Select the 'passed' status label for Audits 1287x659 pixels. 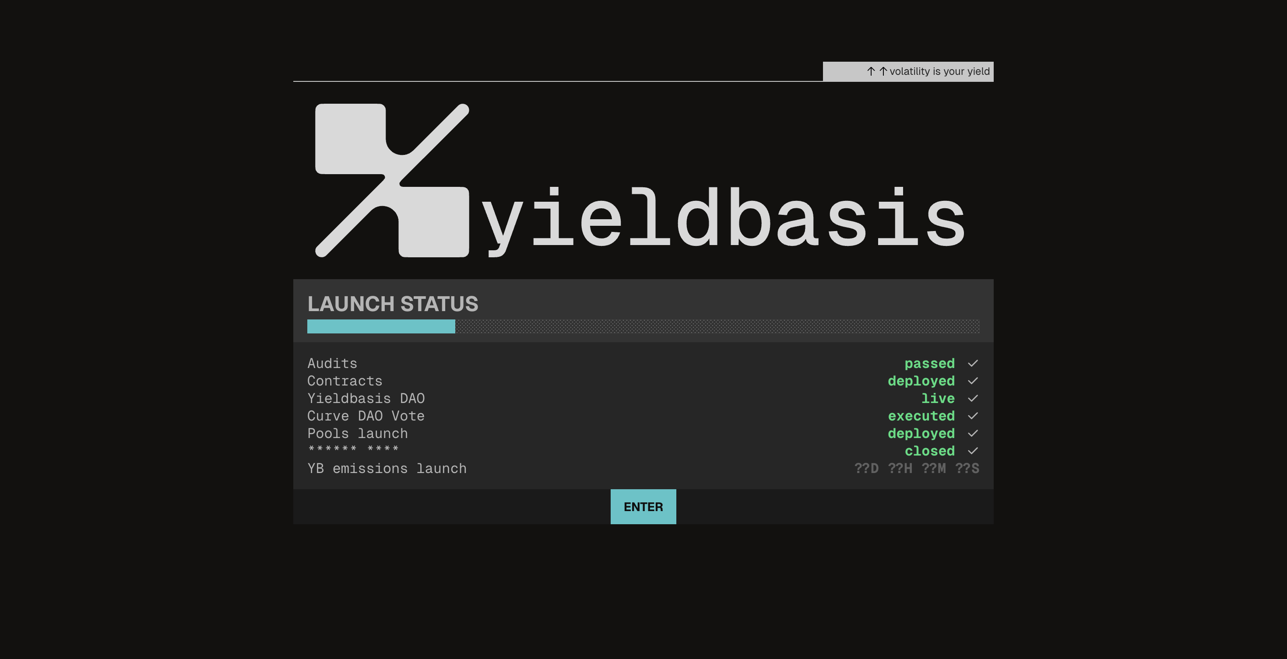point(930,364)
